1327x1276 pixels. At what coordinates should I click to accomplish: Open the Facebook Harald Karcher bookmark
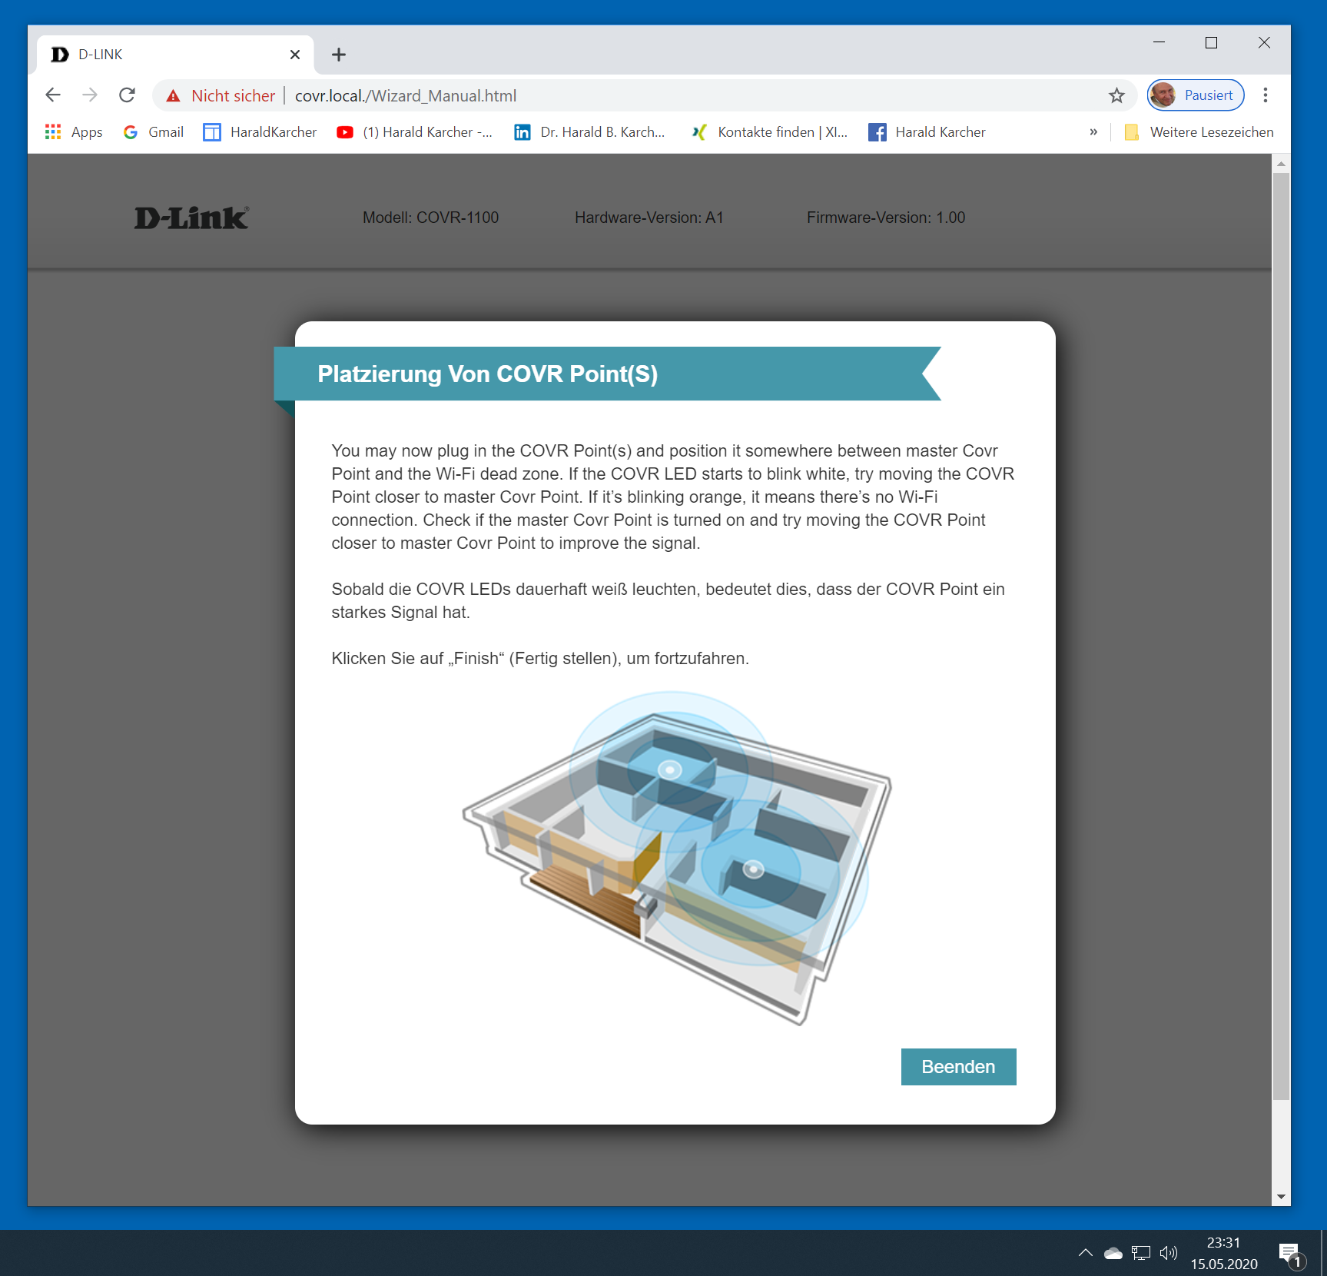pyautogui.click(x=927, y=132)
